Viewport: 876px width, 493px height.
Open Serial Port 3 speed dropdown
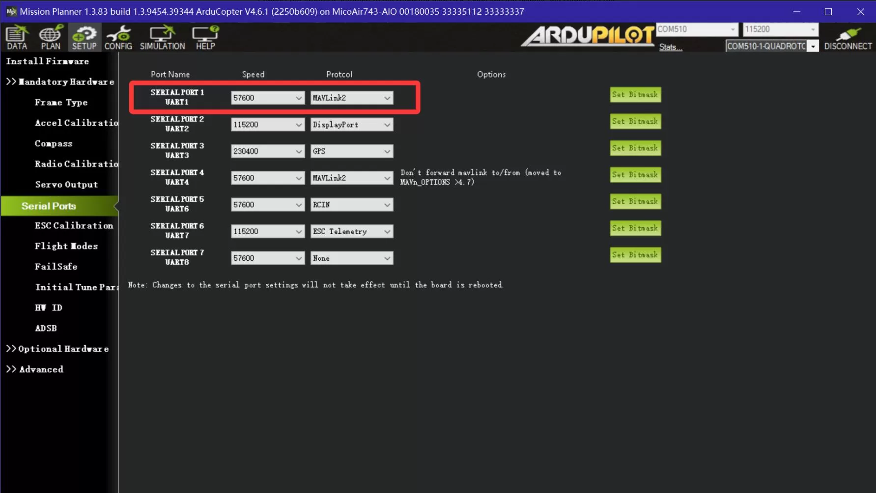point(267,151)
